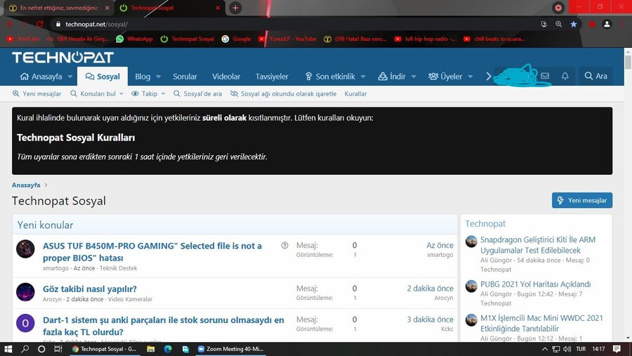632x356 pixels.
Task: Open M1X İşlemcili Mac Mini article
Action: (x=541, y=323)
